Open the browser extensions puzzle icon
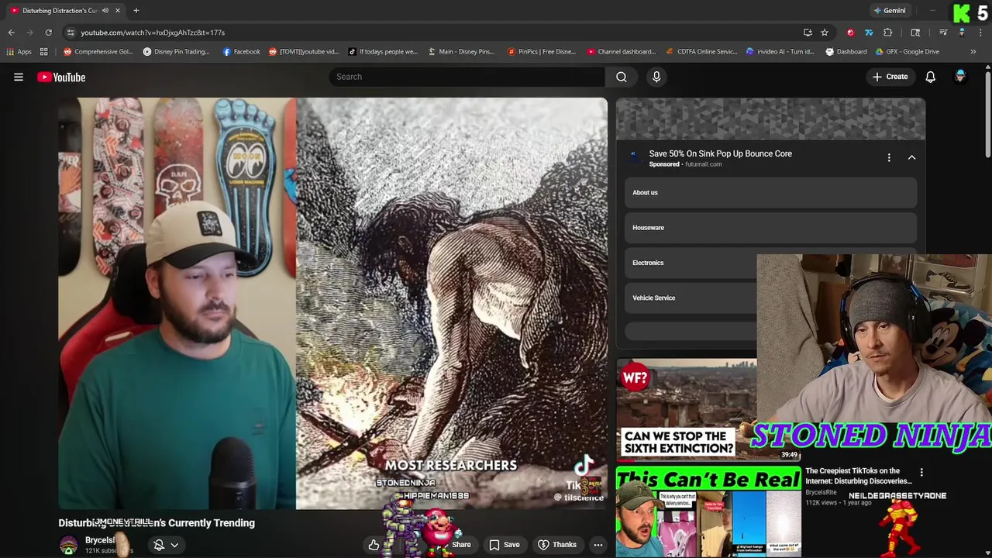 tap(888, 33)
